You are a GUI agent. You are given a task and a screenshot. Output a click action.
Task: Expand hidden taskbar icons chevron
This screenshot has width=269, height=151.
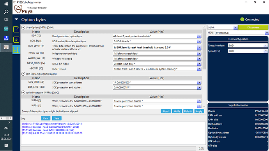point(9,122)
